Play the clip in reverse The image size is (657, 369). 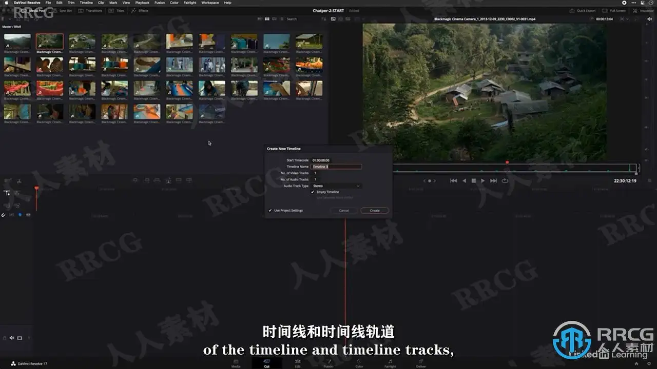point(465,181)
